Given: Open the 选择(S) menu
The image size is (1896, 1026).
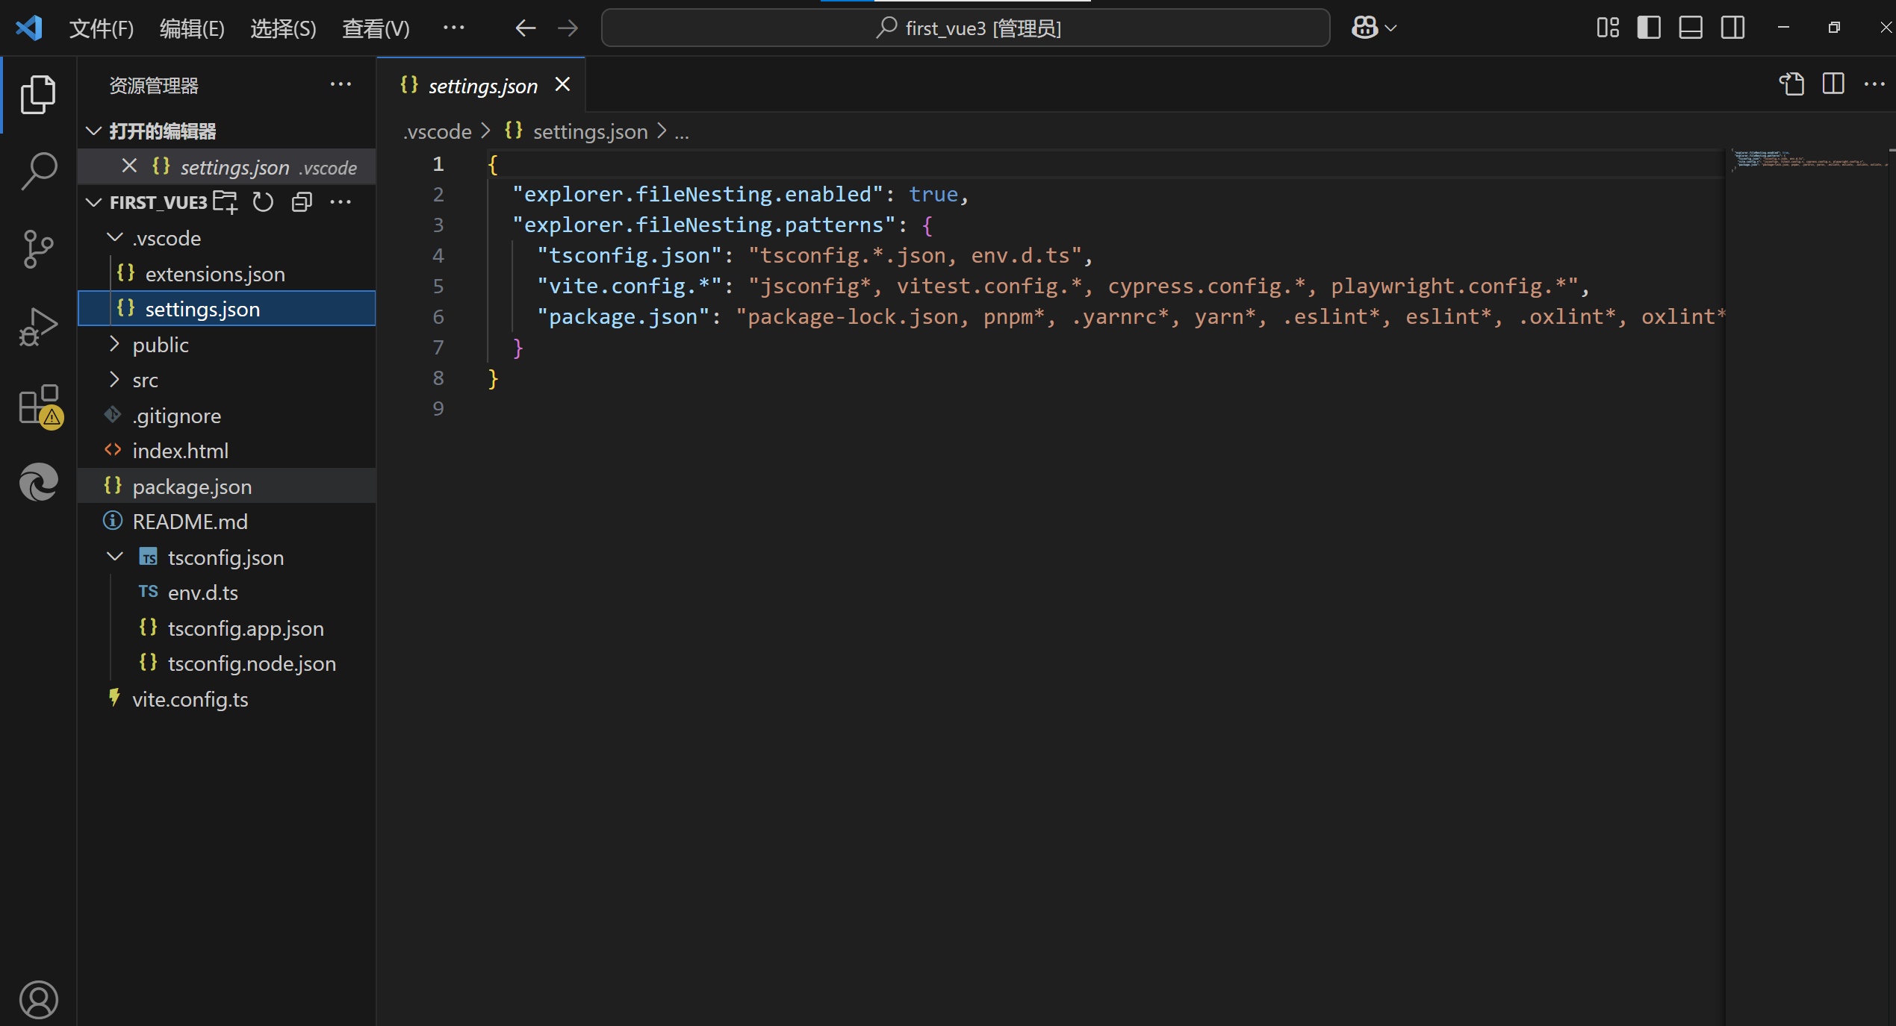Looking at the screenshot, I should [283, 28].
